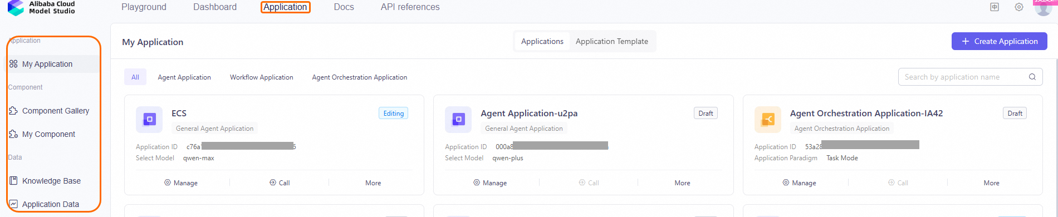
Task: Open the Dashboard tab
Action: 215,7
